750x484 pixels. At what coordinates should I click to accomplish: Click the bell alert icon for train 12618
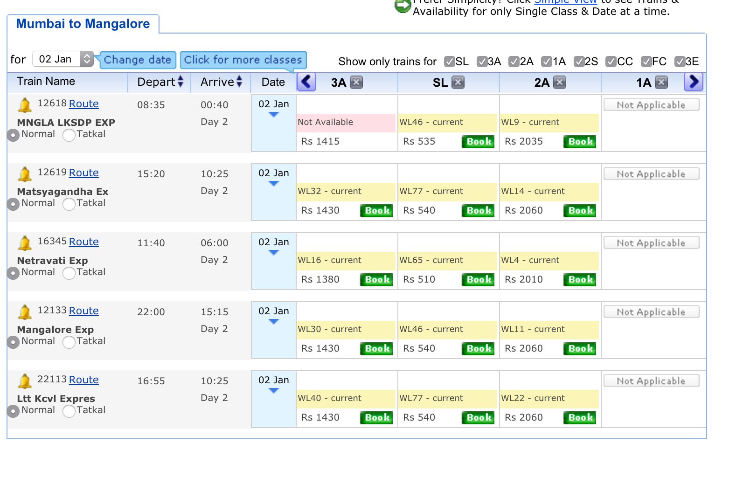click(25, 105)
